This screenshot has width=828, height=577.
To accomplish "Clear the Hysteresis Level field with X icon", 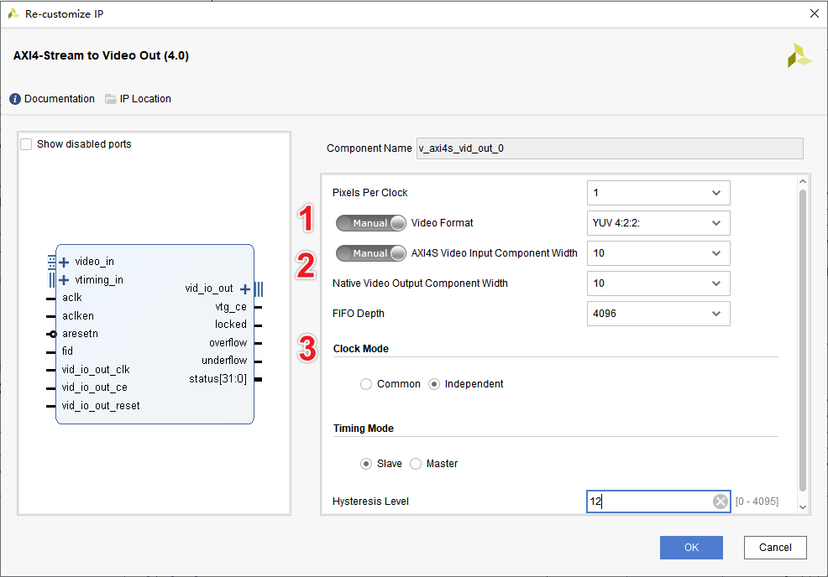I will 720,502.
